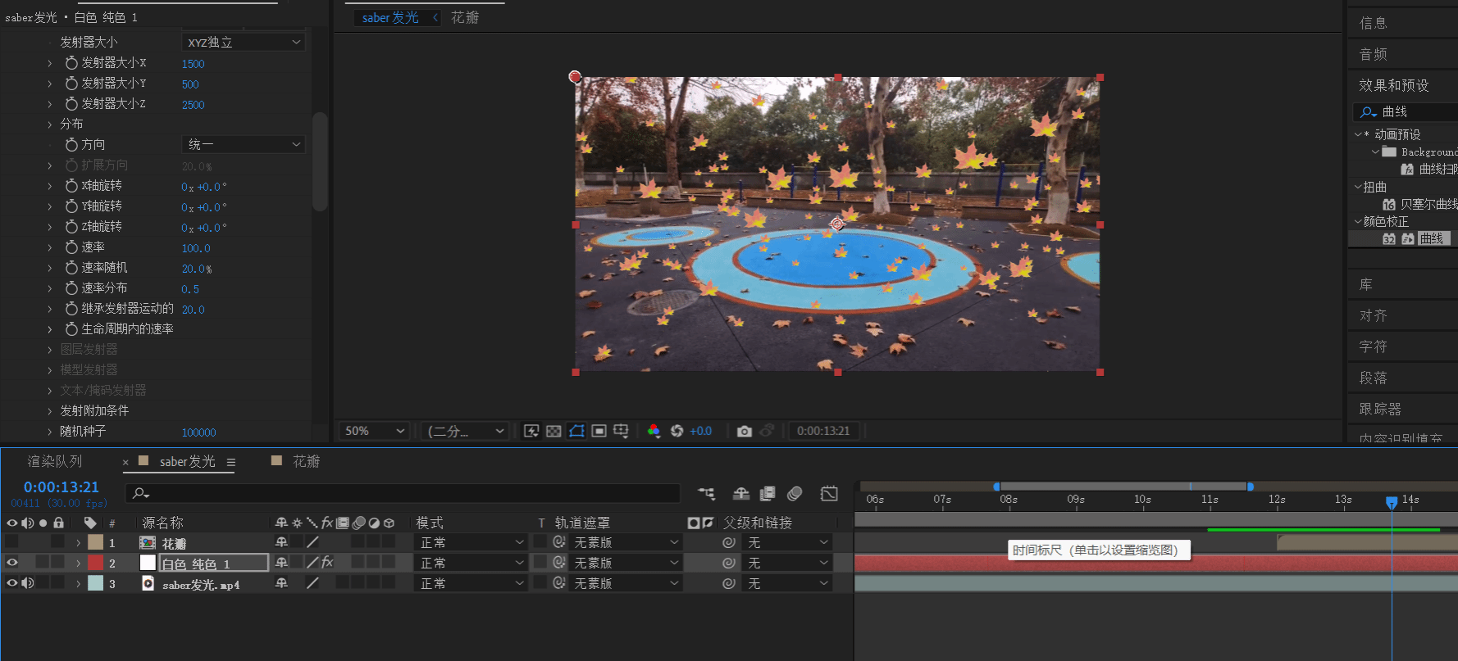Open the graph editor in timeline
Screen dimensions: 1458x661
829,493
